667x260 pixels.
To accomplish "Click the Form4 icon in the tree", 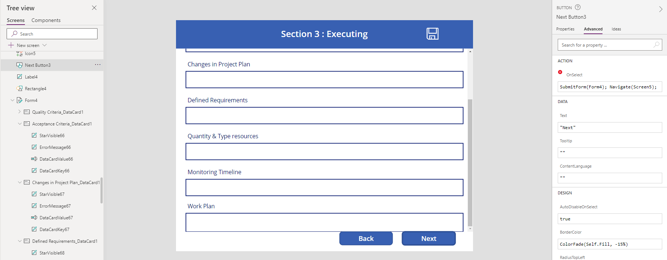I will point(20,100).
